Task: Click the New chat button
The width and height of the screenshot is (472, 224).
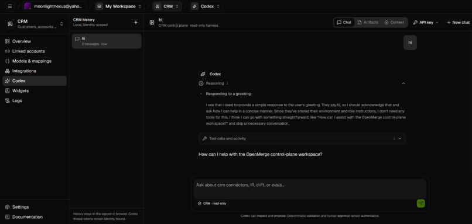Action: click(458, 22)
